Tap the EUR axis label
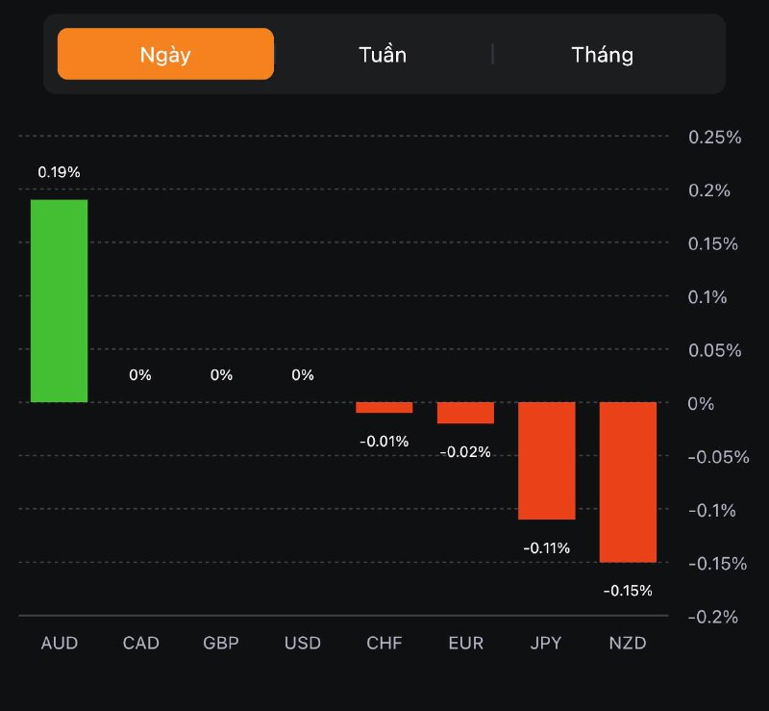The height and width of the screenshot is (711, 769). tap(465, 643)
